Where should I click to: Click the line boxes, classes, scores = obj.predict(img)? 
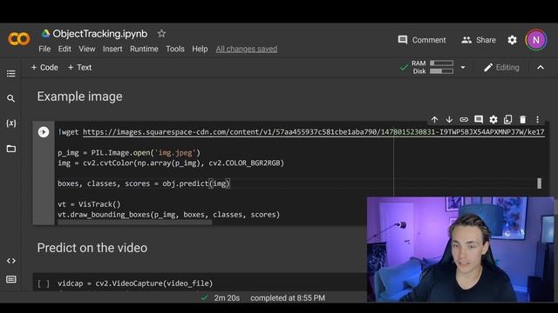tap(144, 183)
